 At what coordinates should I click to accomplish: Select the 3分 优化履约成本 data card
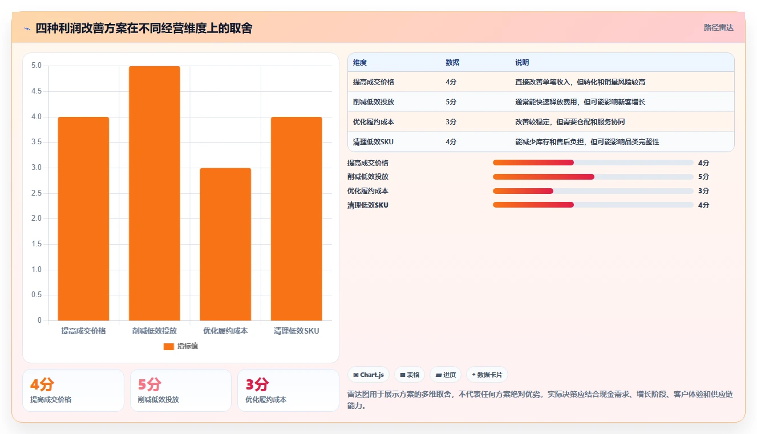288,390
